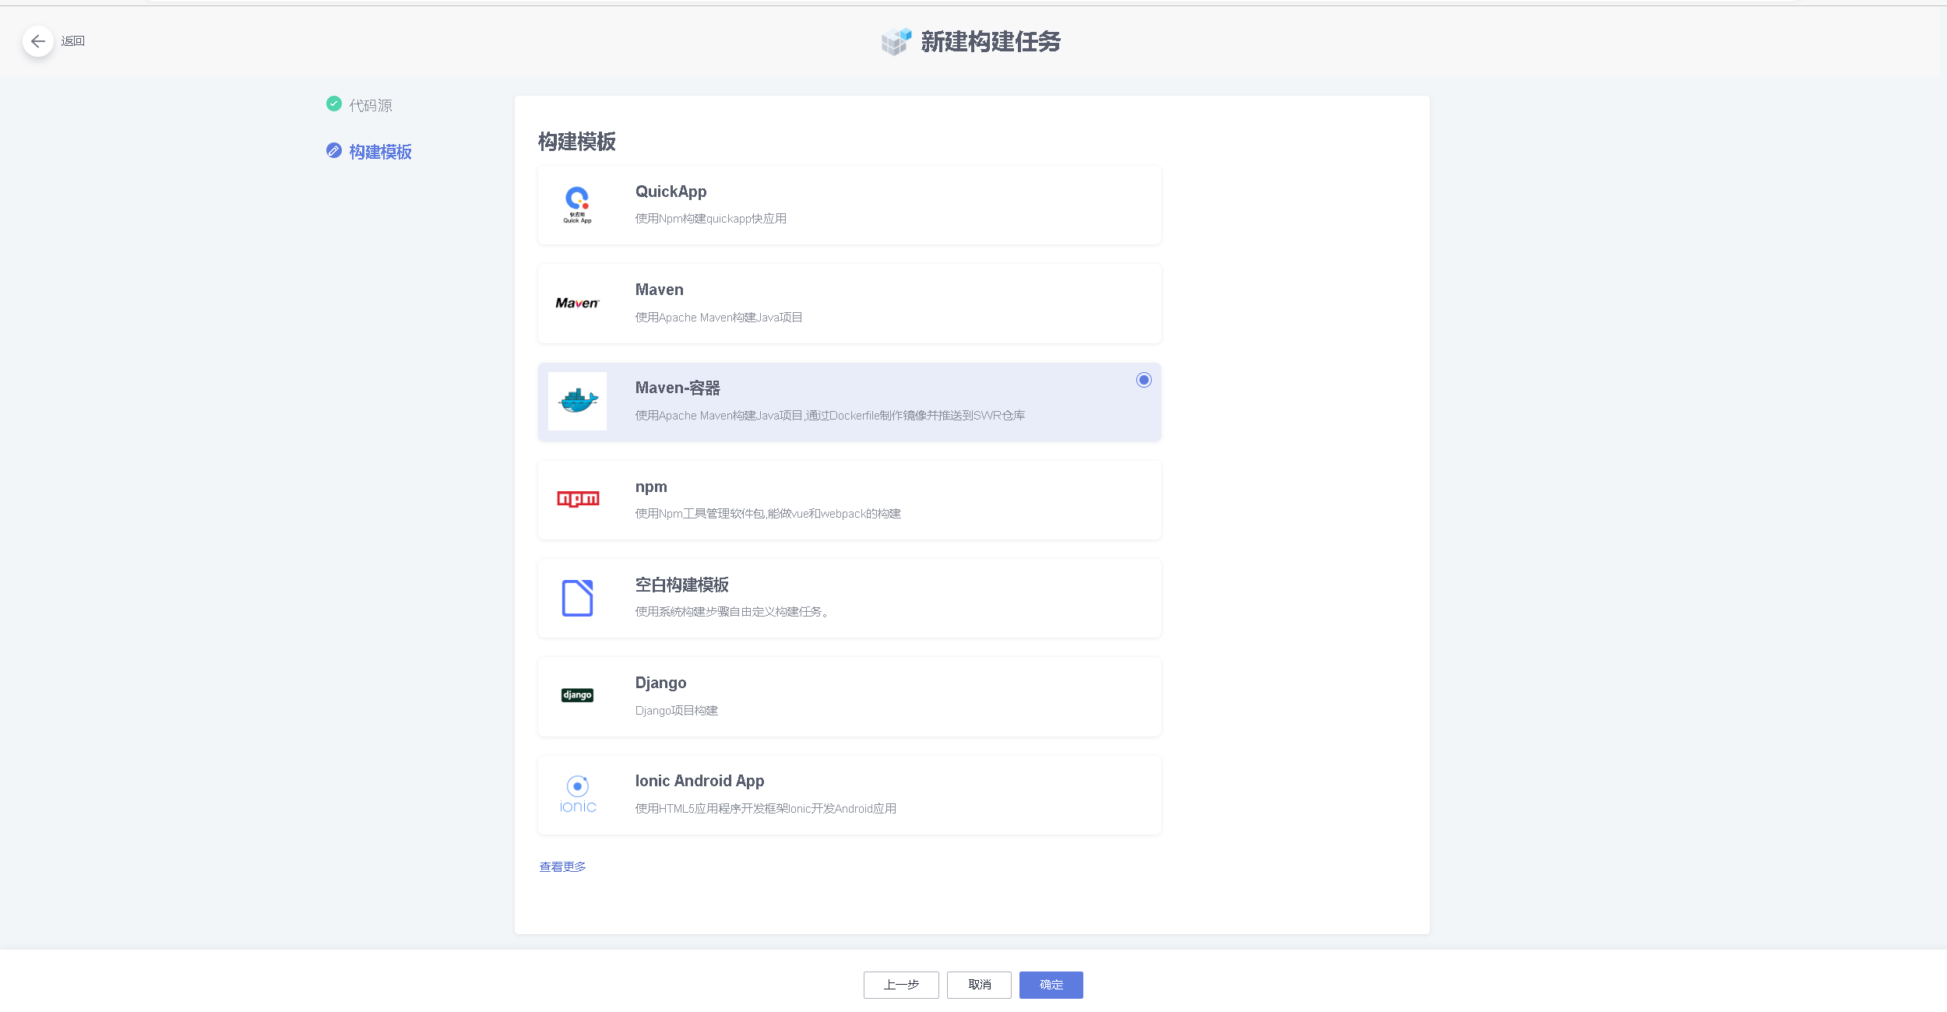Click the Docker whale icon

tap(577, 401)
